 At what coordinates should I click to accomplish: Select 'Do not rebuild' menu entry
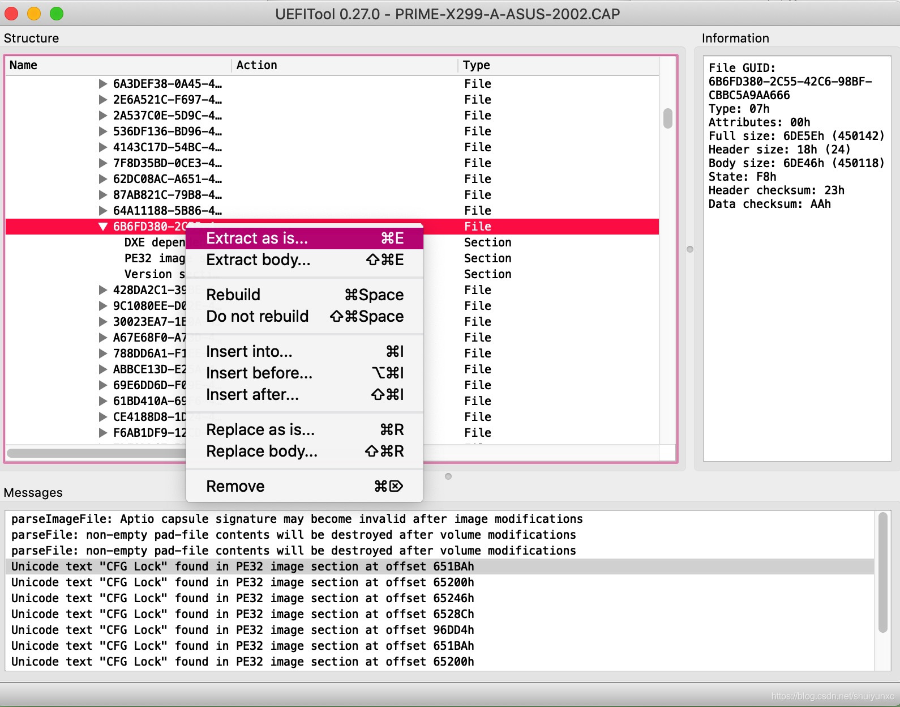tap(305, 317)
